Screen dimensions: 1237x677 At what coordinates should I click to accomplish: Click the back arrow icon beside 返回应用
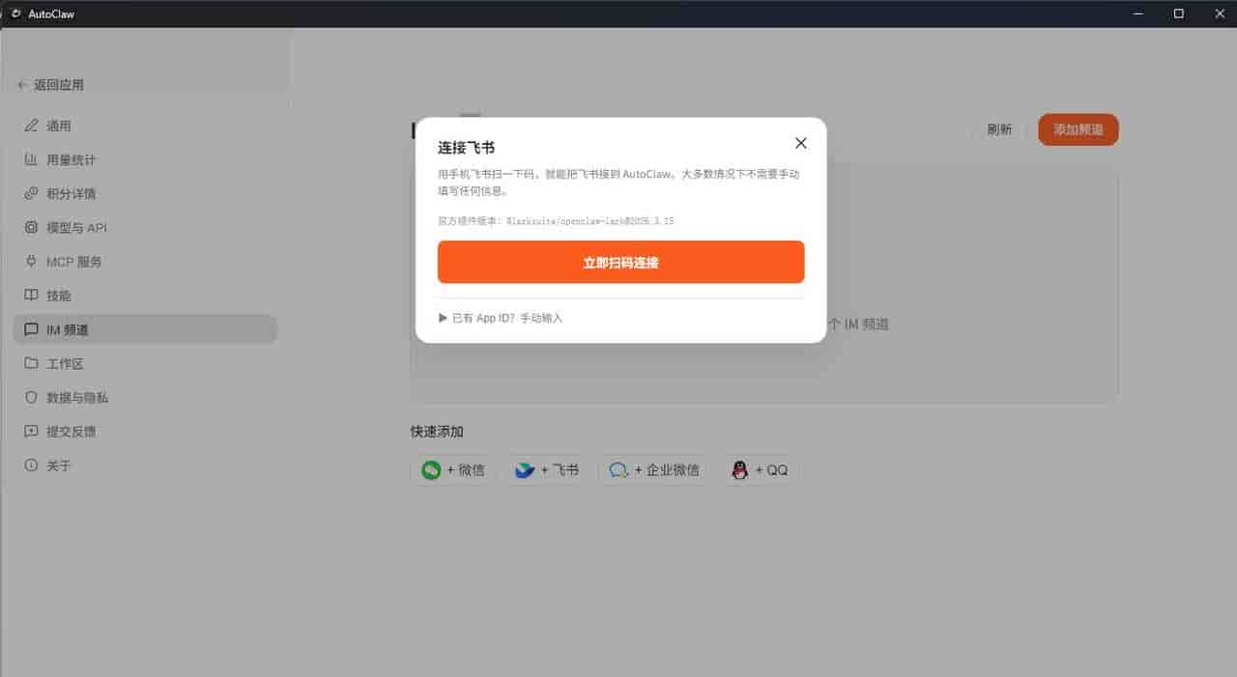22,85
